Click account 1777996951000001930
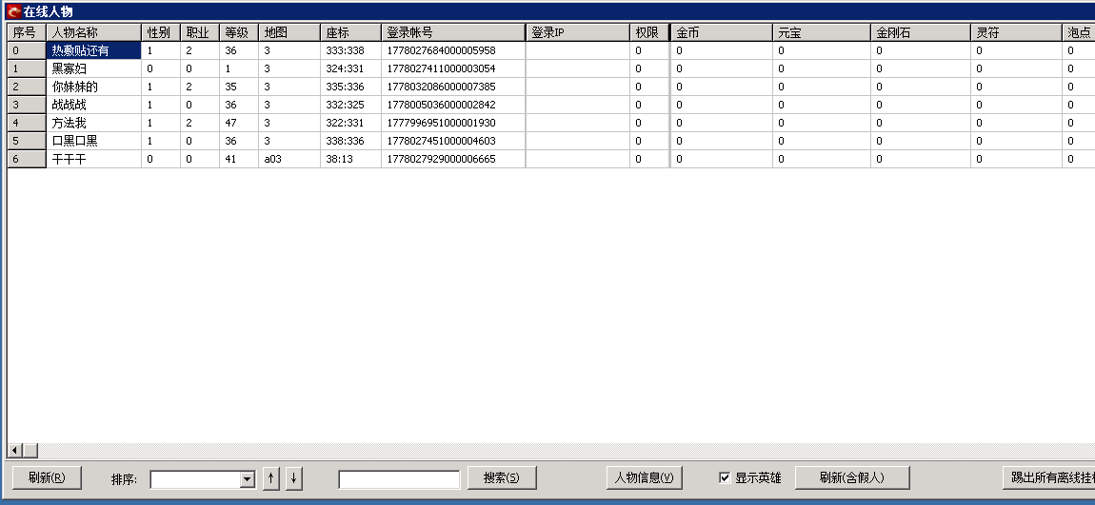Viewport: 1095px width, 505px height. coord(453,123)
